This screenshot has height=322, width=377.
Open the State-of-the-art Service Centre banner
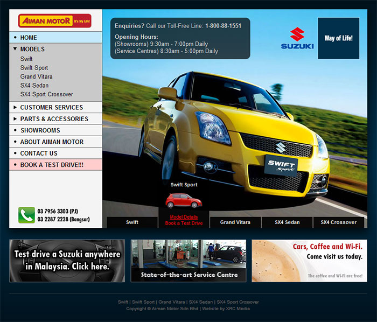point(188,261)
